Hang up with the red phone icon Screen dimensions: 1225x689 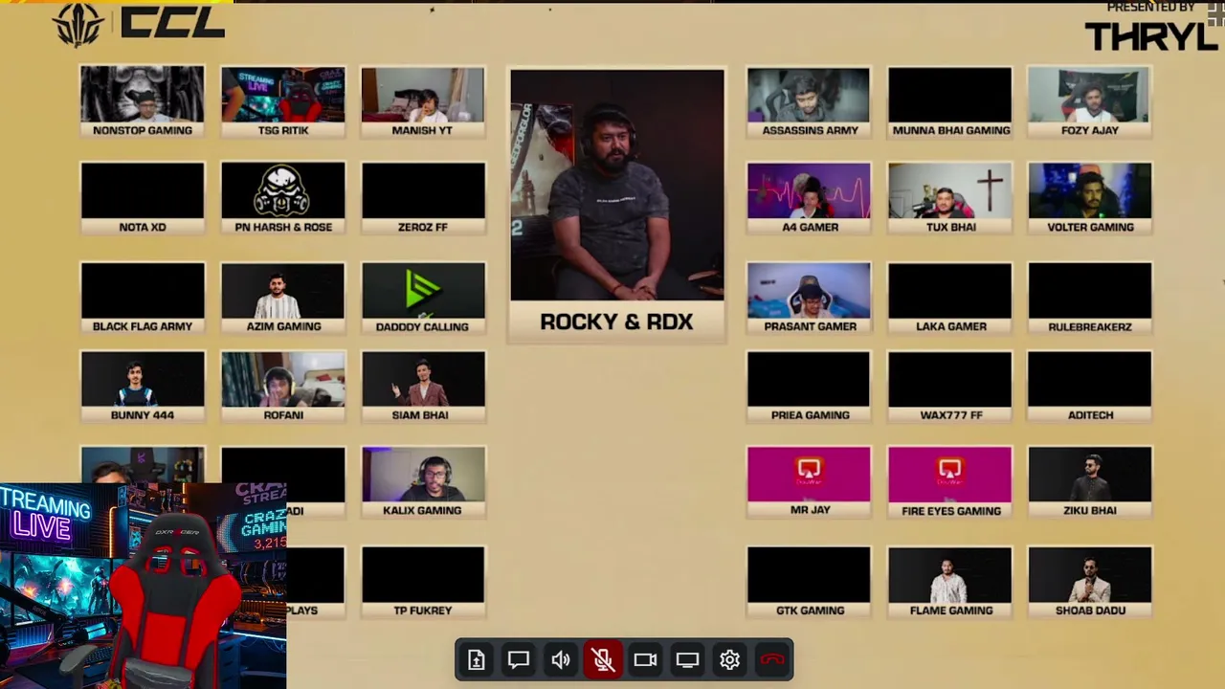click(x=772, y=660)
